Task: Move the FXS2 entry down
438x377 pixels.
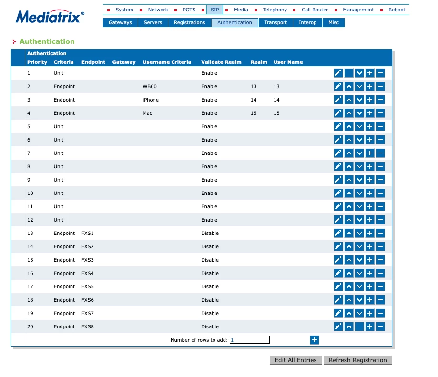Action: (x=359, y=246)
